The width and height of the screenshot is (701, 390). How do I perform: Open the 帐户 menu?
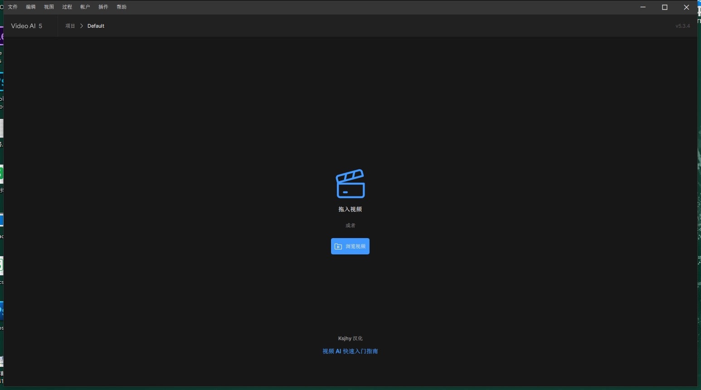(85, 7)
